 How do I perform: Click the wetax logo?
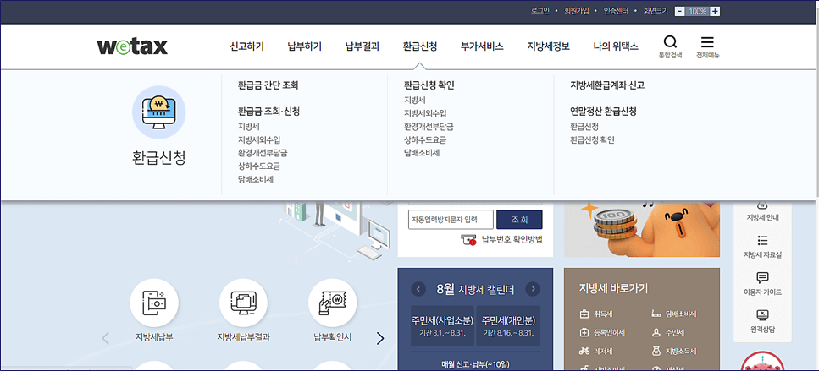point(132,46)
